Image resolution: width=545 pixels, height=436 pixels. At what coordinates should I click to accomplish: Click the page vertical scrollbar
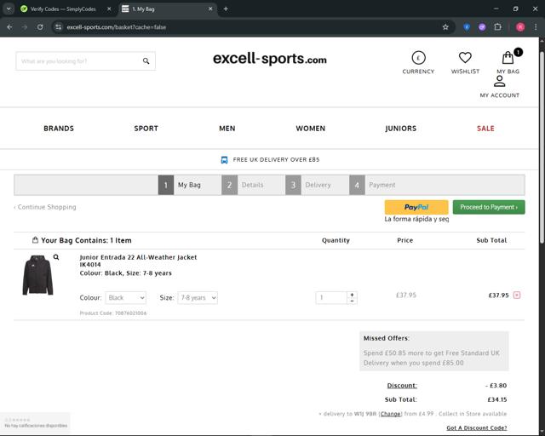[542, 147]
